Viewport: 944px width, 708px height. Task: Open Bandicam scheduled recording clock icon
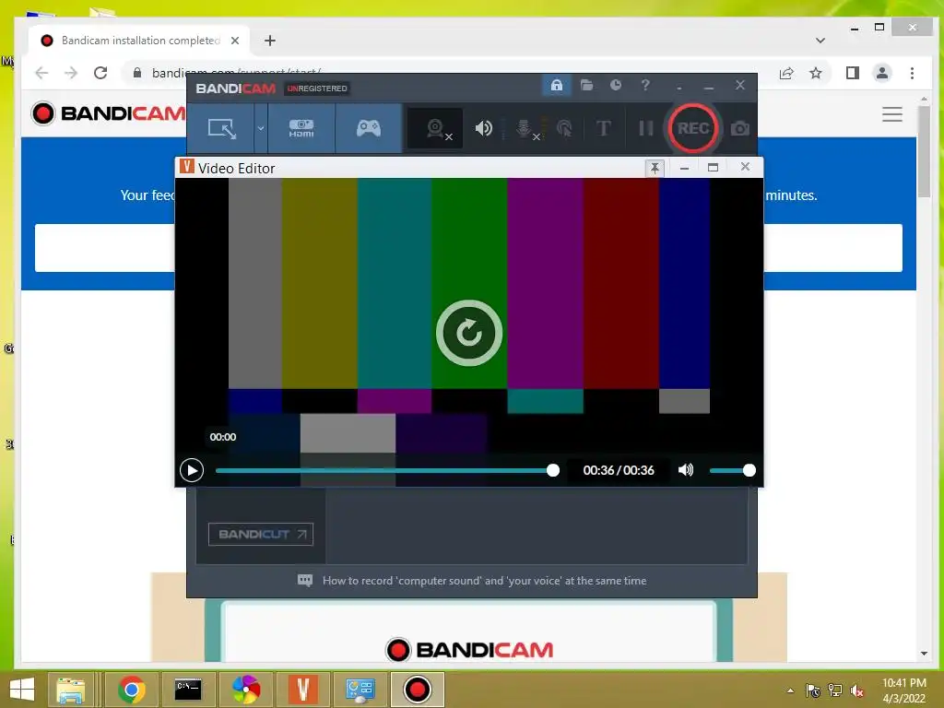615,85
